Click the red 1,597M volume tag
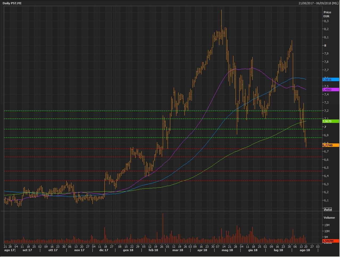 [x=330, y=241]
